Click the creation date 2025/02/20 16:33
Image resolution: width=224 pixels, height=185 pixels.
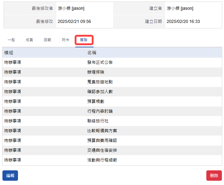click(183, 21)
